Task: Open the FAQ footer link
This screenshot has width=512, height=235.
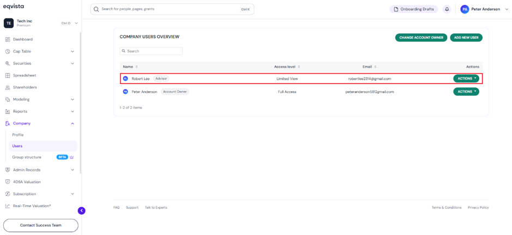Action: [116, 208]
